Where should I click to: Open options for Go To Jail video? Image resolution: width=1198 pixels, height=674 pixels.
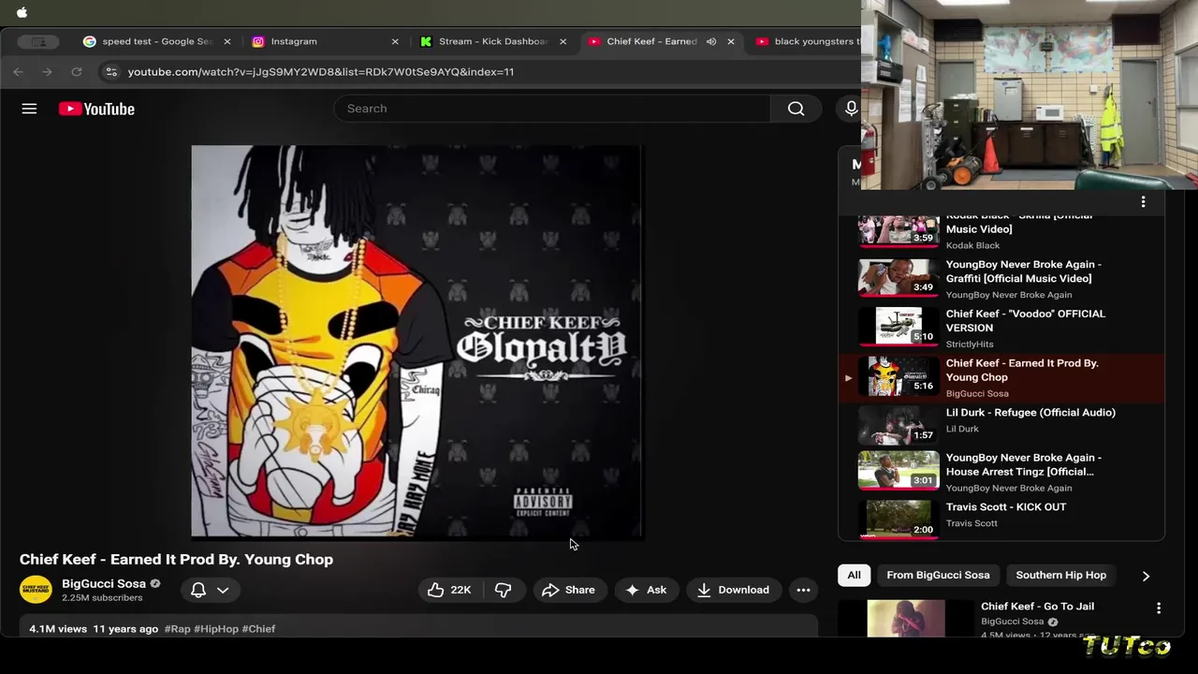pyautogui.click(x=1159, y=608)
